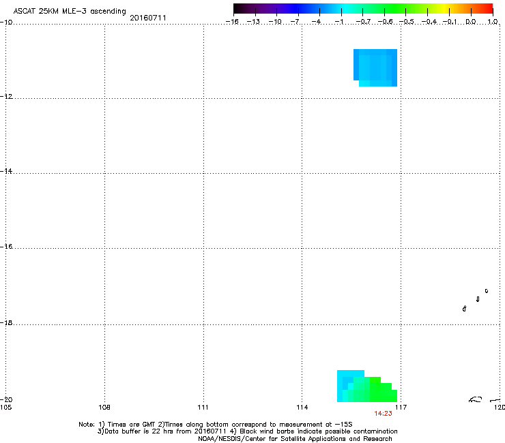505x443 pixels.
Task: Click the longitude axis label 108
Action: tap(104, 408)
